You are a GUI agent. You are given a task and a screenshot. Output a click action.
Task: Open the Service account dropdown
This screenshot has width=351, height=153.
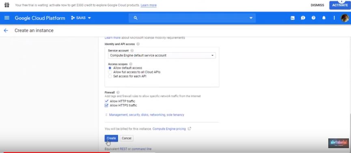click(x=162, y=55)
